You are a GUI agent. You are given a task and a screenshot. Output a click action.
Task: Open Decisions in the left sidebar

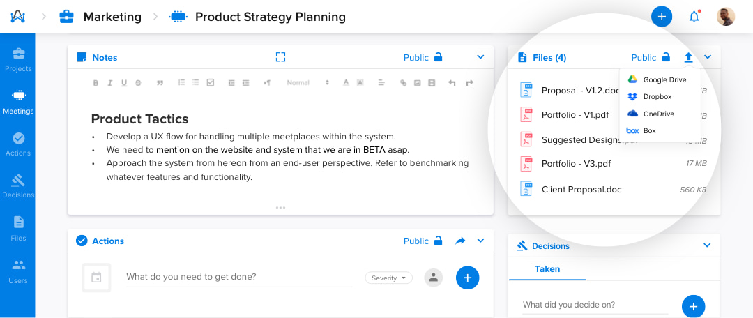17,186
